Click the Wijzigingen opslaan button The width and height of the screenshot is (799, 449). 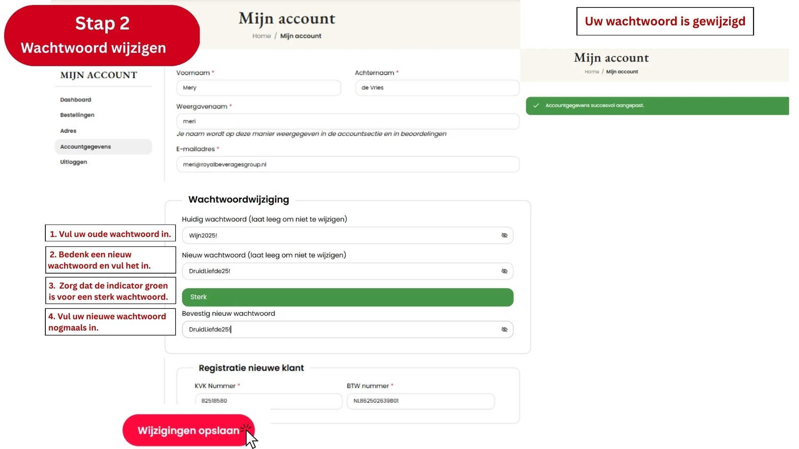(188, 430)
